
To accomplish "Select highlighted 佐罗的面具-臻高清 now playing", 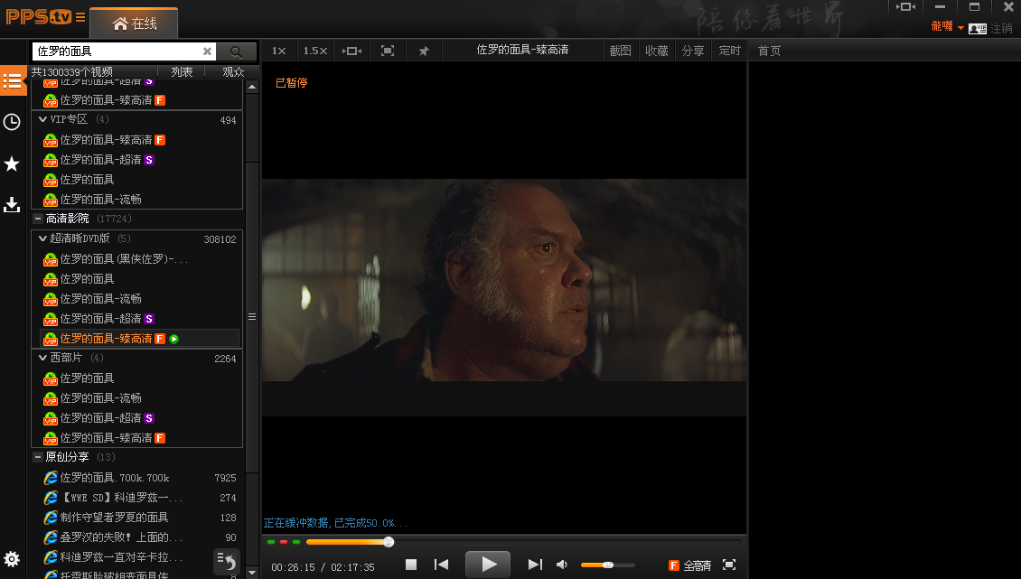I will 139,339.
